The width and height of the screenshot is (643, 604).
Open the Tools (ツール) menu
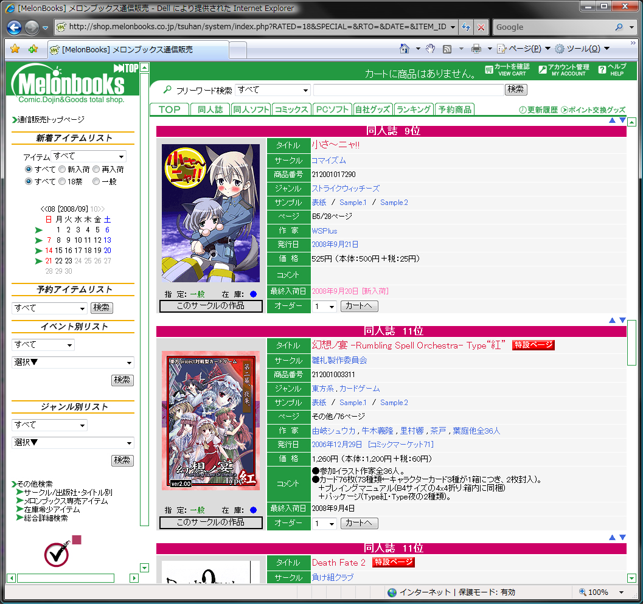(582, 49)
